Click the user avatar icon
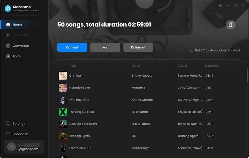Image resolution: width=249 pixels, height=158 pixels. tap(12, 147)
